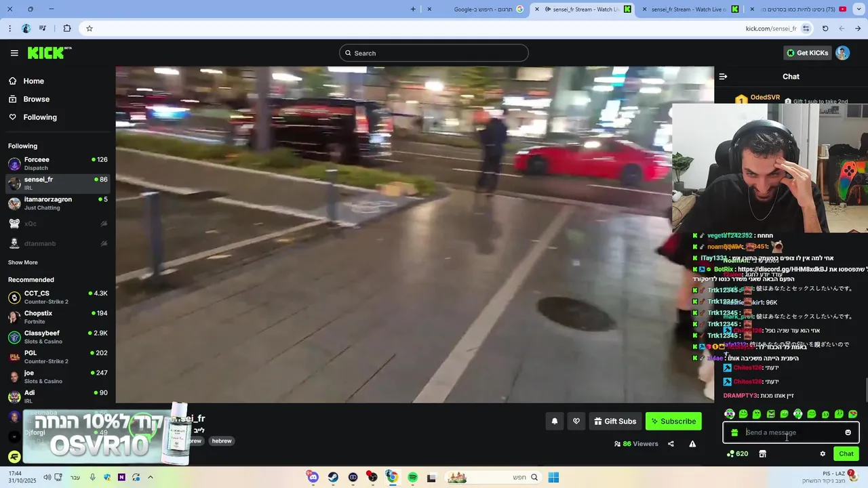Open the recommended CCT_CS channel
Screen dimensions: 868x488
point(58,297)
